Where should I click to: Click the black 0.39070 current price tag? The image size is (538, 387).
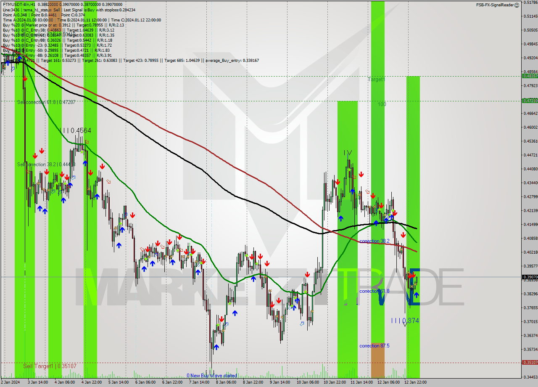point(530,277)
